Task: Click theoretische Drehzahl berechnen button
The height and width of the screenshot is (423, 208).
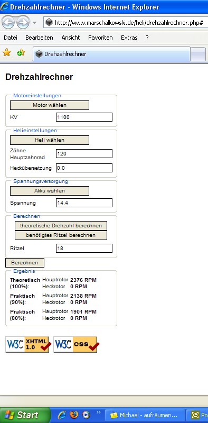Action: pos(61,226)
